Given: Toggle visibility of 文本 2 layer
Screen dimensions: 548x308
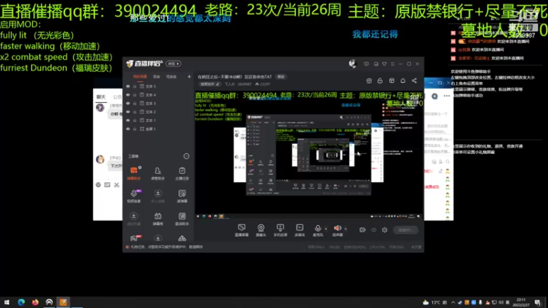Looking at the screenshot, I should [128, 112].
